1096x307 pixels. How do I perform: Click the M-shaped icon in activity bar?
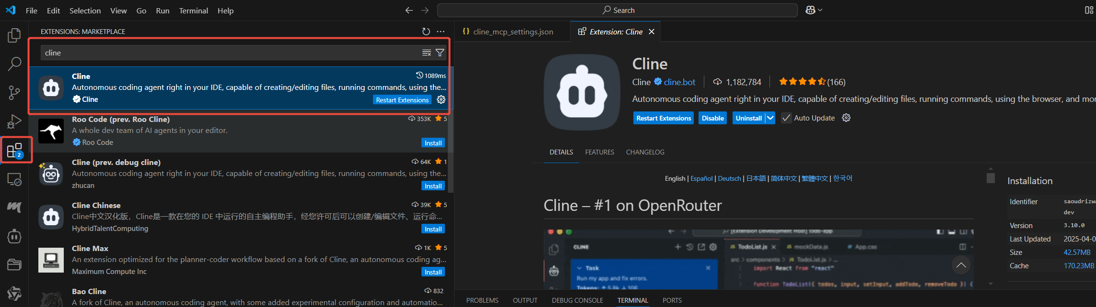point(14,207)
